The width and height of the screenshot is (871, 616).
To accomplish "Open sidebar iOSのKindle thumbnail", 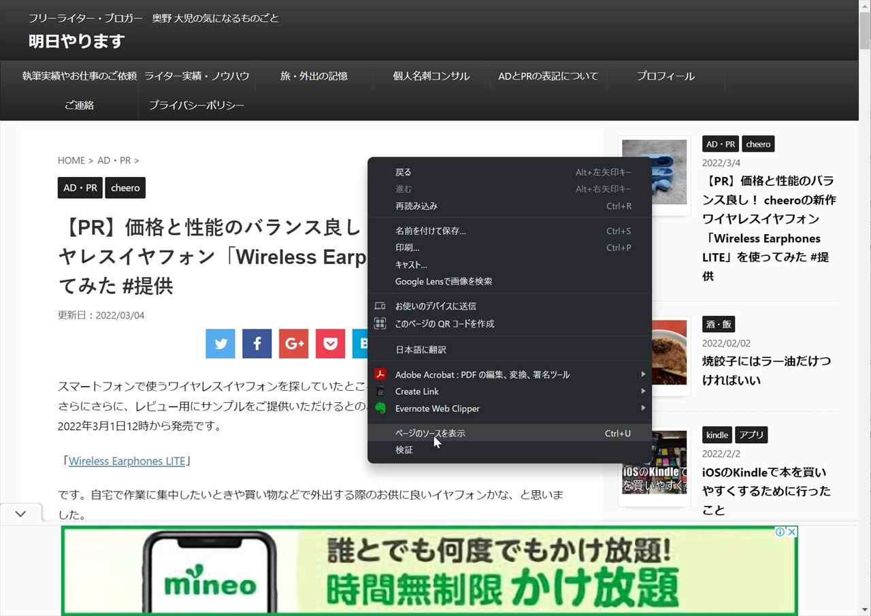I will (x=654, y=463).
